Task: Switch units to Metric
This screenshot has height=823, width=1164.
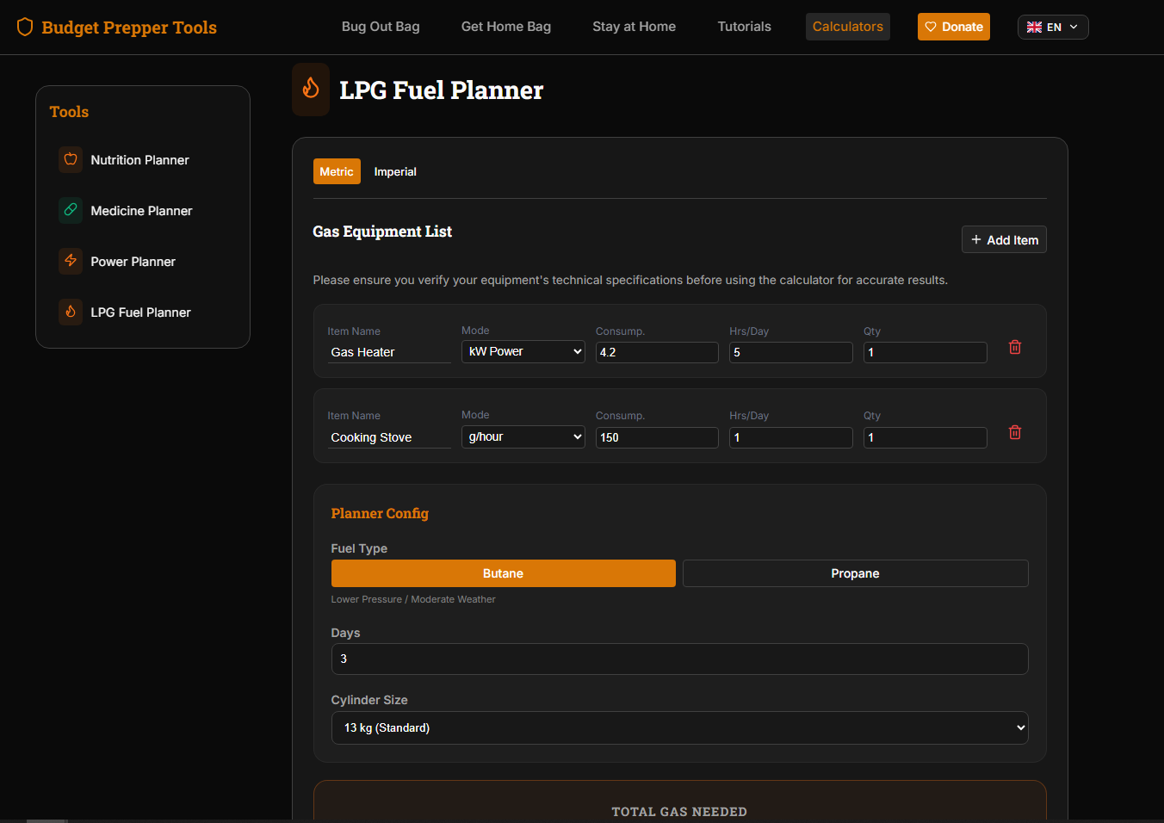Action: click(337, 171)
